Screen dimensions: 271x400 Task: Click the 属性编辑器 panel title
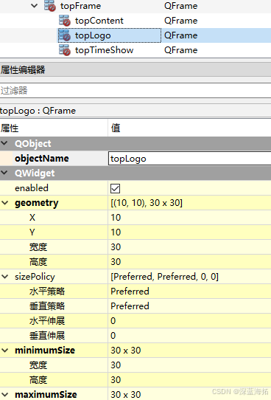point(23,70)
